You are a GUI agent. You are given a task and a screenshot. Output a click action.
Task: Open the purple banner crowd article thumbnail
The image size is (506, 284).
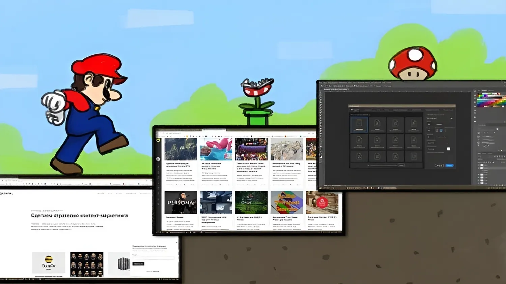coord(251,149)
